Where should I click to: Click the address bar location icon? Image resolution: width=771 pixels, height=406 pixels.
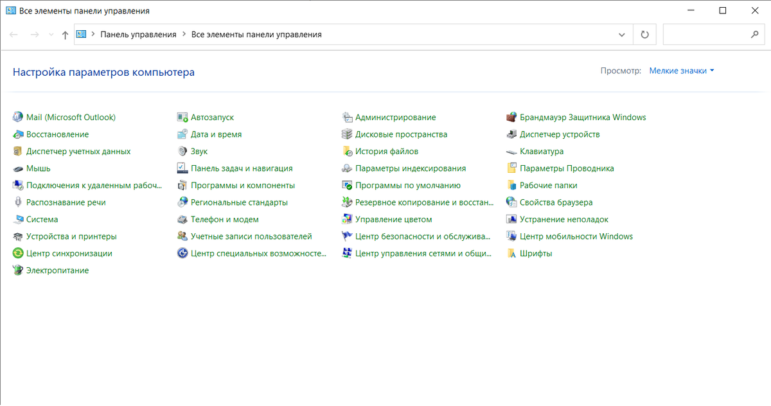[82, 35]
